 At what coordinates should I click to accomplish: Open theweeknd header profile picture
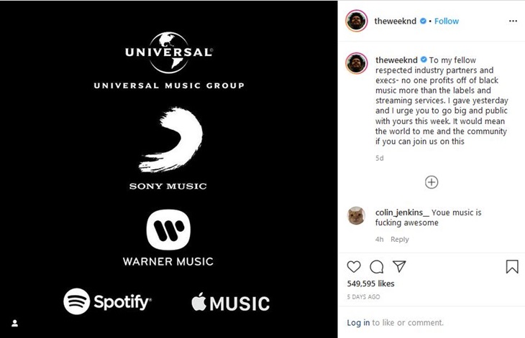click(357, 21)
